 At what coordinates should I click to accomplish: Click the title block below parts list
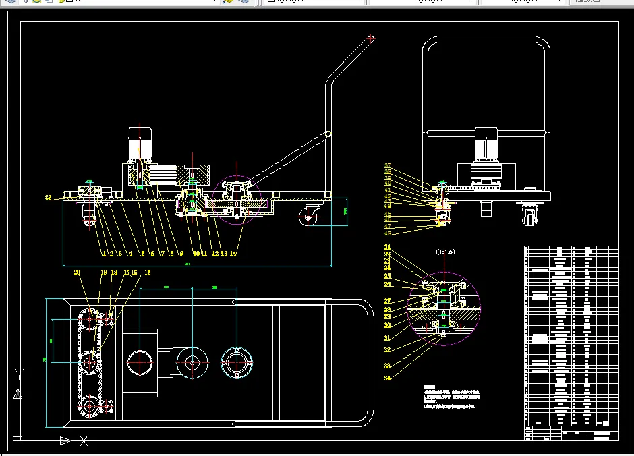pos(571,433)
